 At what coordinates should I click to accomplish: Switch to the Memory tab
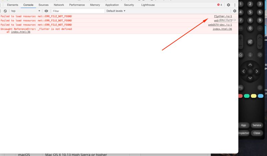tap(95, 5)
